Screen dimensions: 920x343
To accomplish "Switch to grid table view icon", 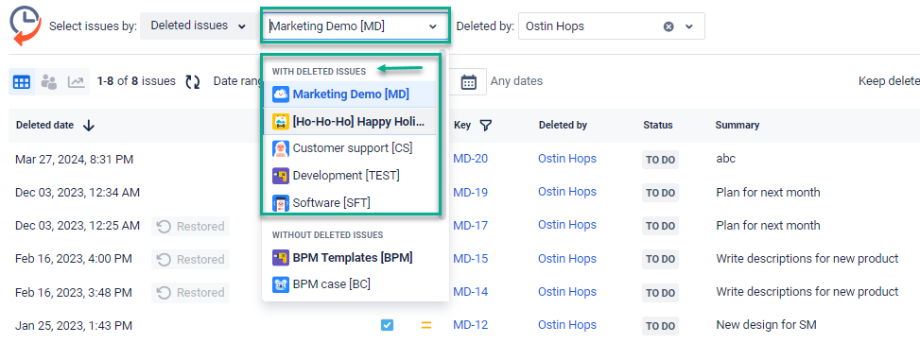I will pos(22,82).
